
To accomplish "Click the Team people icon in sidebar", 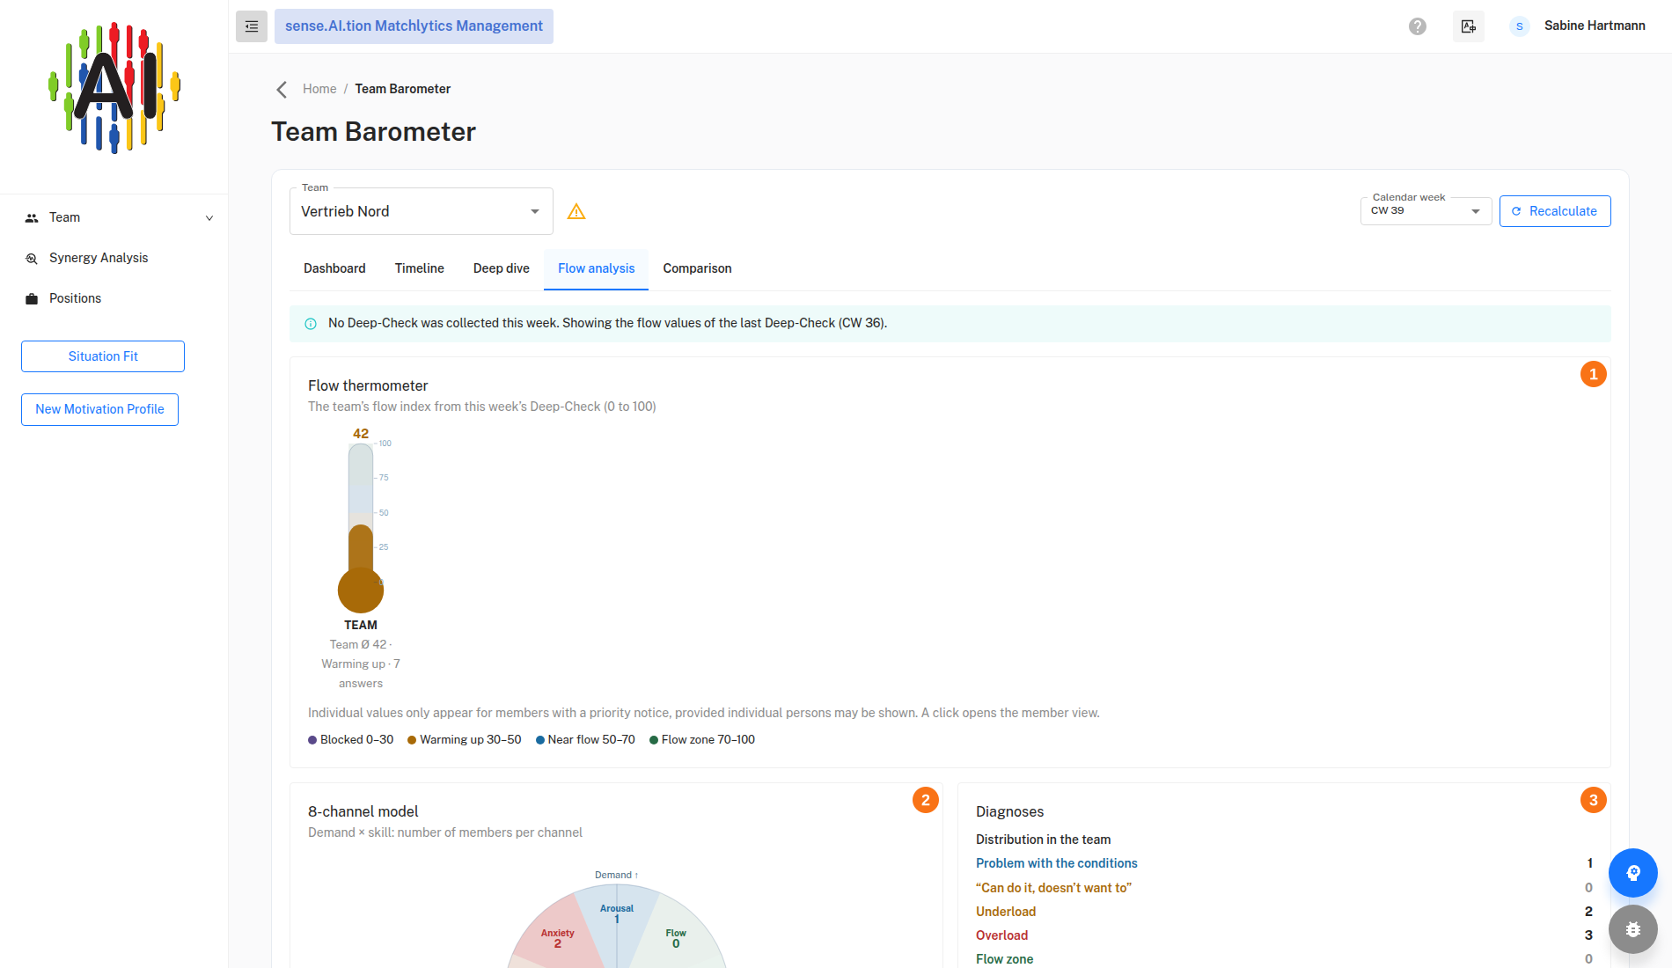I will (x=32, y=218).
